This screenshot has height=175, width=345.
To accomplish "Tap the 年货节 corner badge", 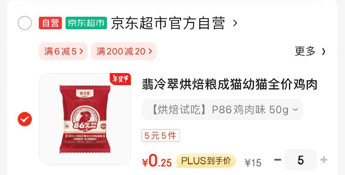I will click(120, 79).
